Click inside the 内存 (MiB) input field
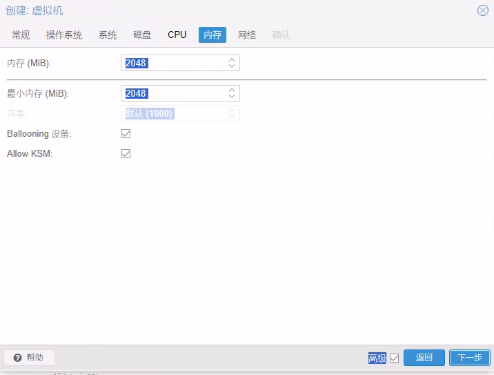 coord(172,64)
